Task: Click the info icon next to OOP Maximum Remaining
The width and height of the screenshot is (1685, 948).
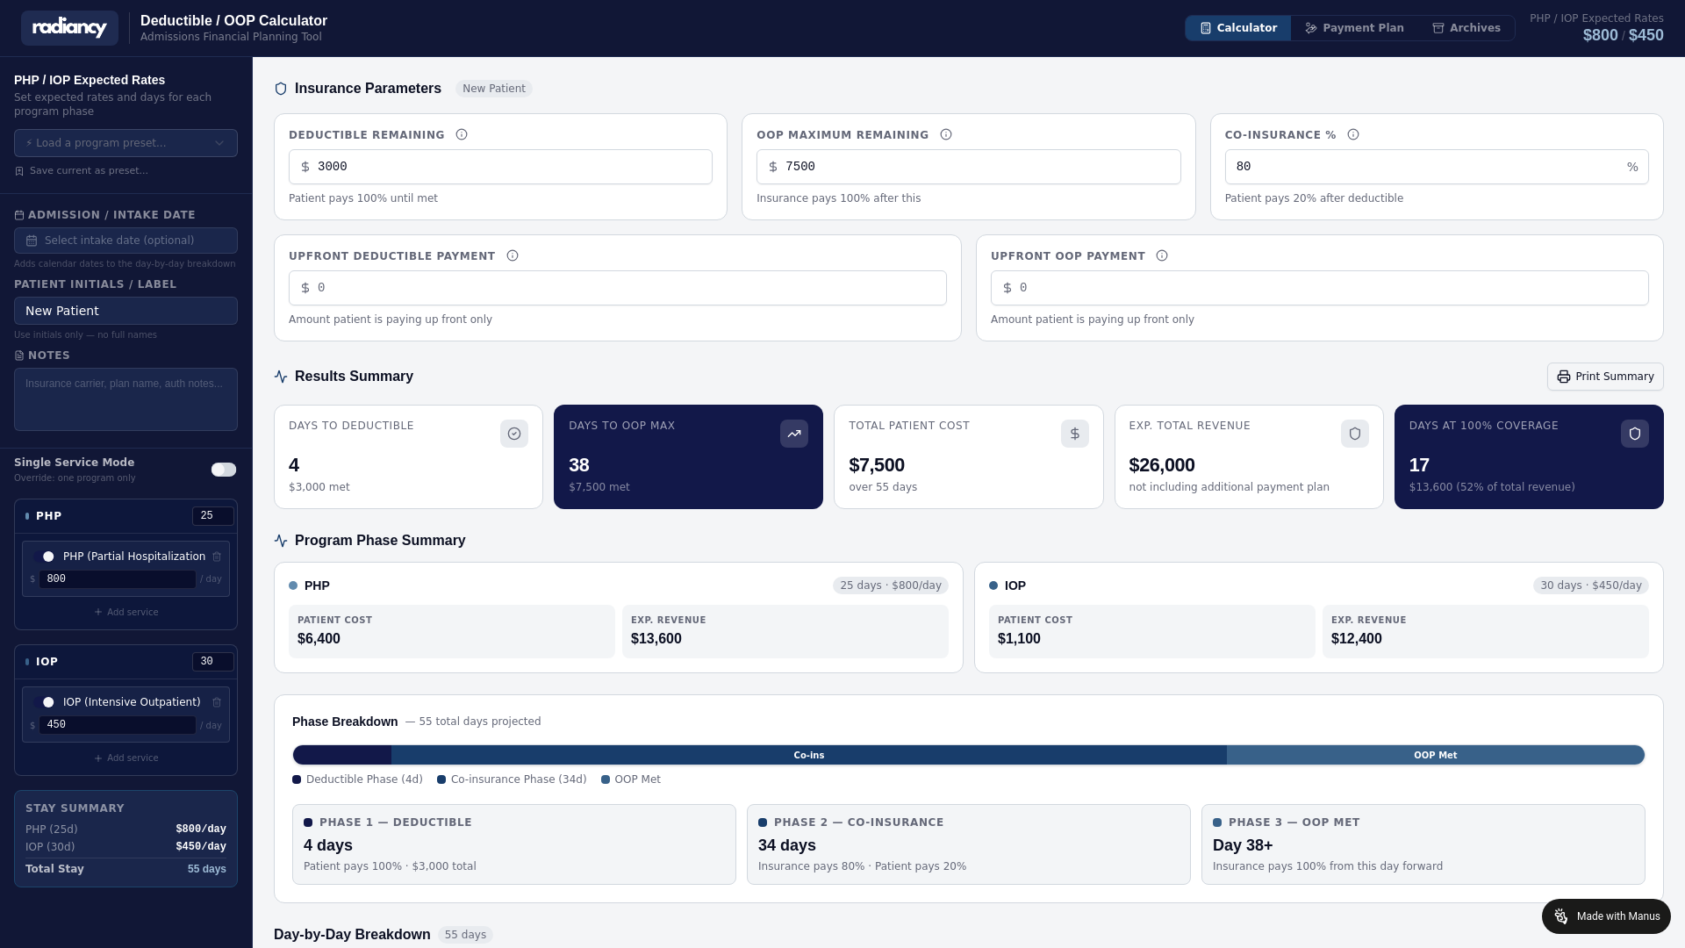Action: coord(946,135)
